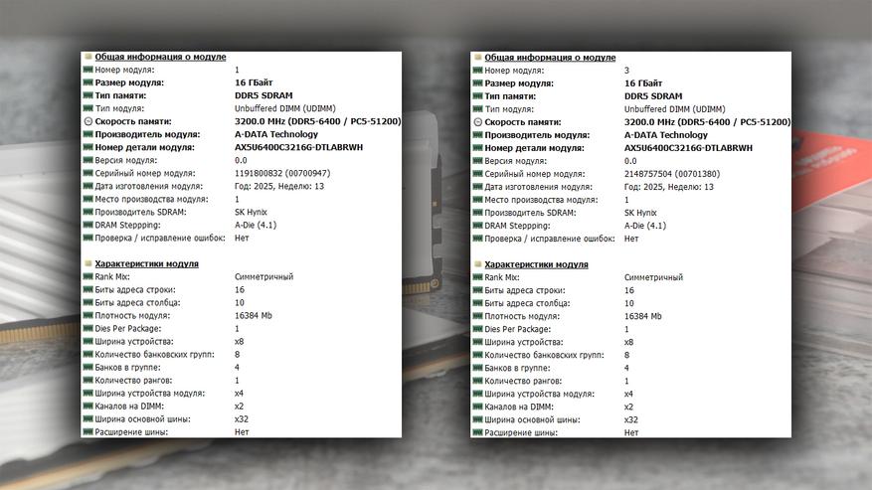Click chip icon beside Производитель модуля in module 1 panel
This screenshot has width=872, height=490.
pos(87,134)
